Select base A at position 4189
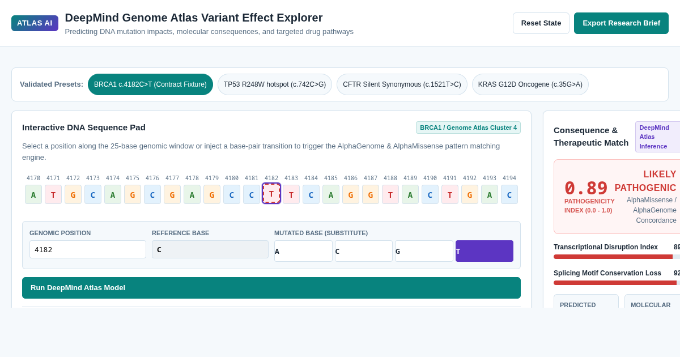 point(410,194)
